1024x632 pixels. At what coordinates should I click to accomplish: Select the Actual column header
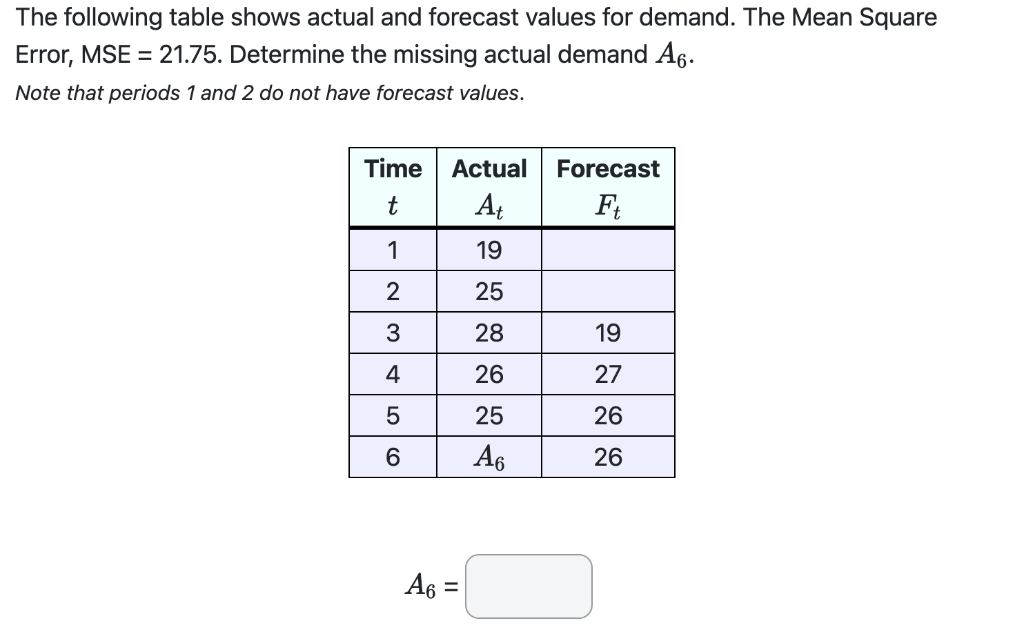[x=489, y=168]
